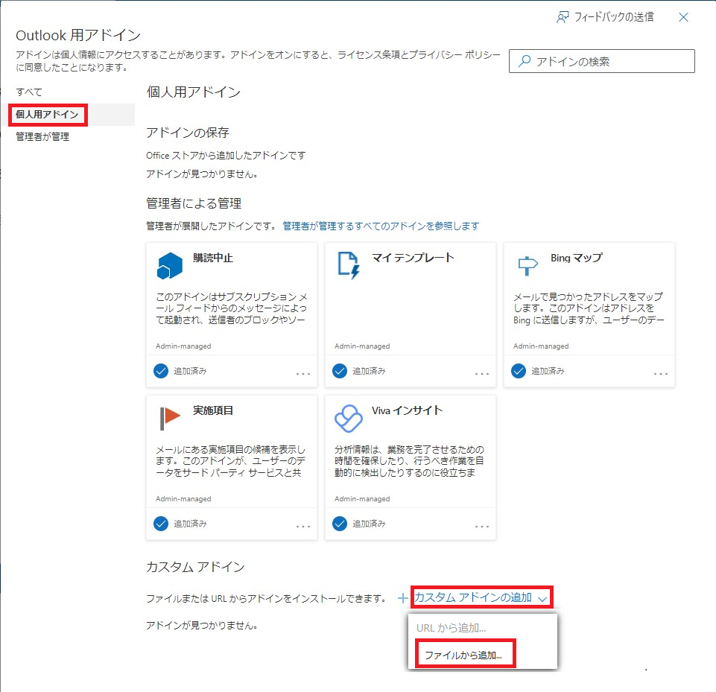Click the plus icon before カスタム アドインの追加
716x692 pixels.
(x=402, y=597)
